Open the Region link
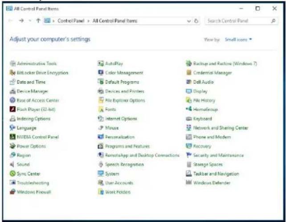Image resolution: width=286 pixels, height=222 pixels. coord(24,155)
